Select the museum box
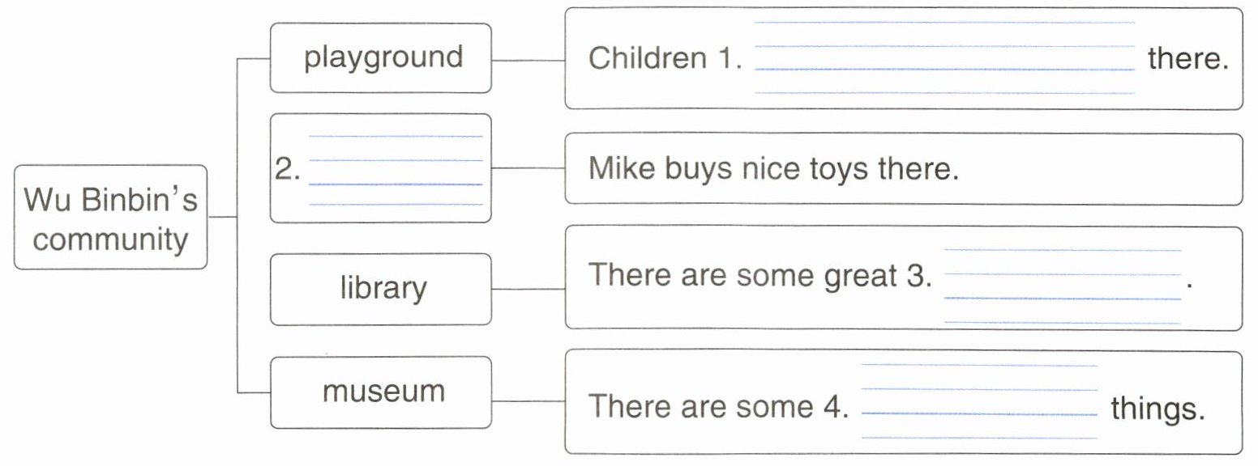Viewport: 1258px width, 466px height. point(380,392)
